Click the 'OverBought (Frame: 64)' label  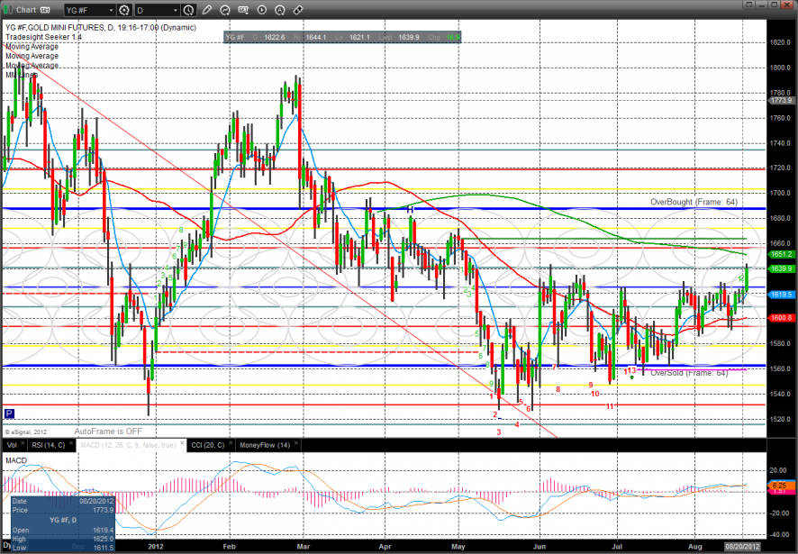pyautogui.click(x=694, y=202)
